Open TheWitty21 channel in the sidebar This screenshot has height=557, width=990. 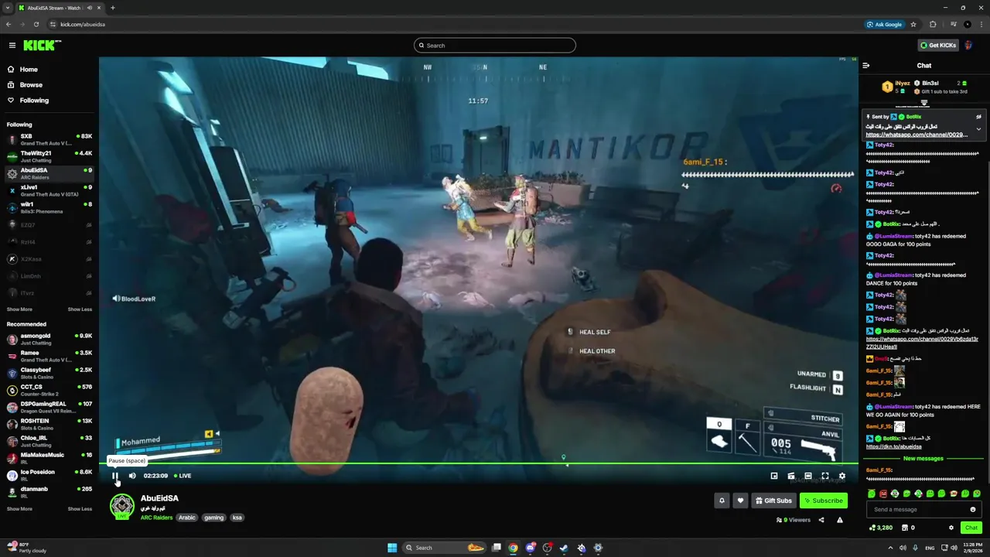(49, 156)
